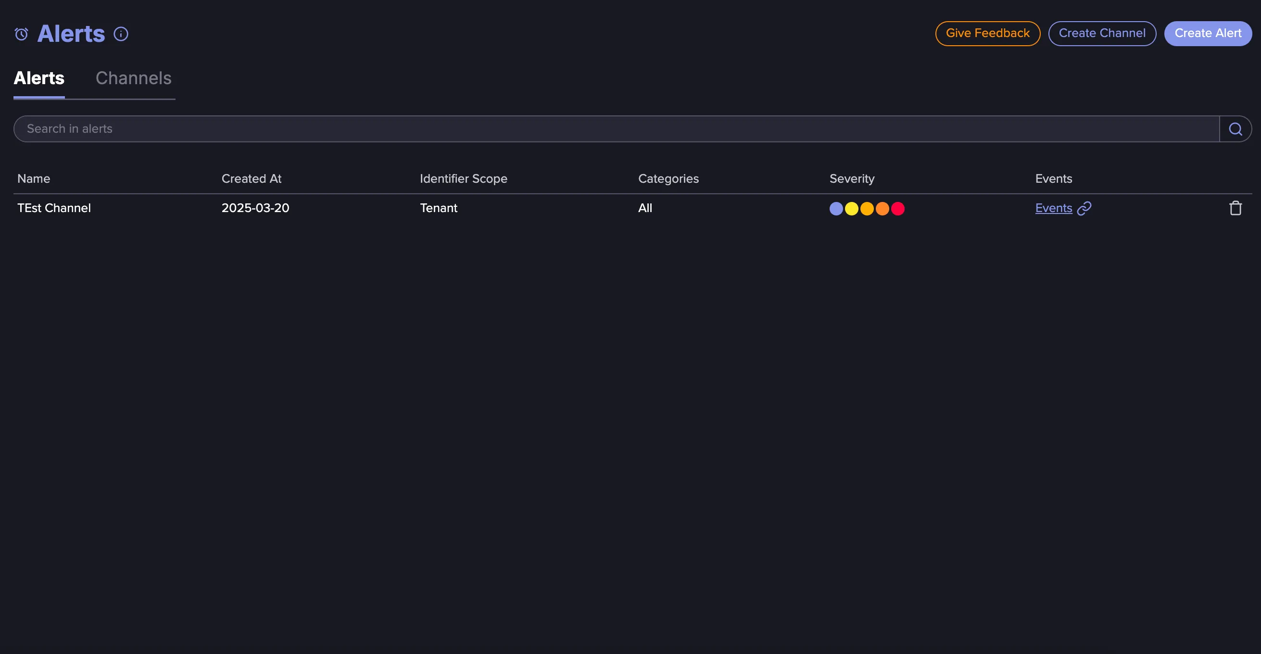Focus the Search in alerts field
Image resolution: width=1261 pixels, height=654 pixels.
click(616, 129)
